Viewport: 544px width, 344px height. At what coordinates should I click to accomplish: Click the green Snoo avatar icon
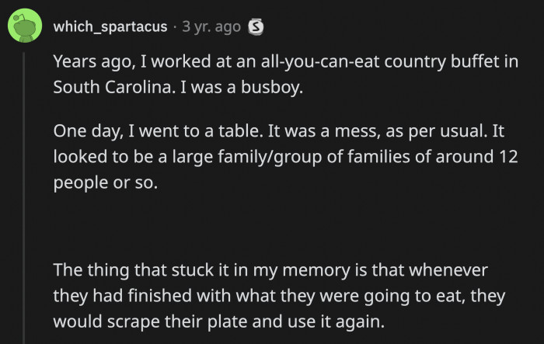pos(25,27)
